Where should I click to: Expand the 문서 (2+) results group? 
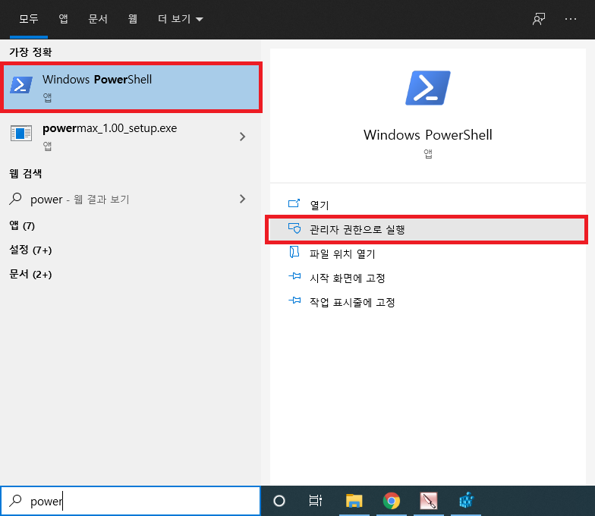[x=30, y=275]
